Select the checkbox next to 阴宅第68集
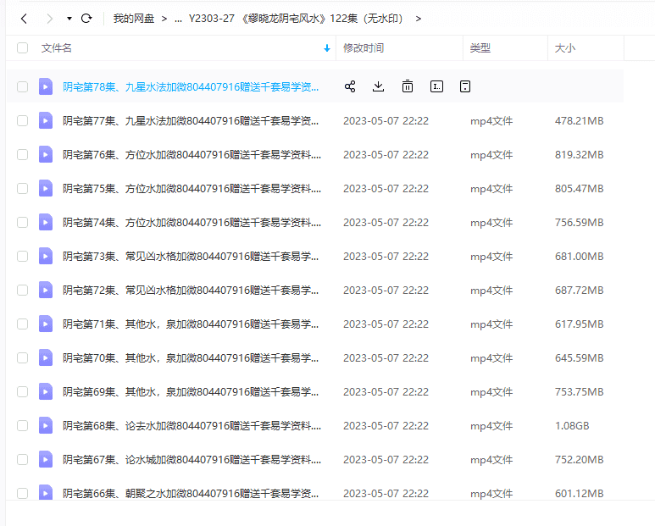655x526 pixels. tap(23, 426)
